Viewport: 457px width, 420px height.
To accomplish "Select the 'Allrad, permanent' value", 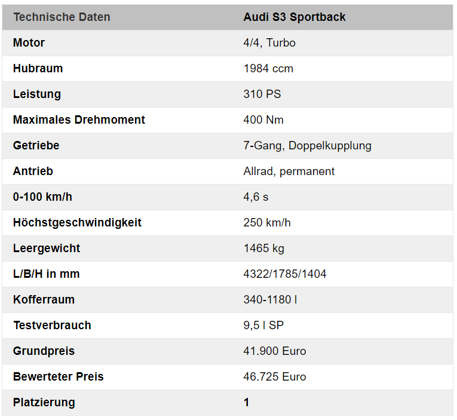I will (x=289, y=171).
